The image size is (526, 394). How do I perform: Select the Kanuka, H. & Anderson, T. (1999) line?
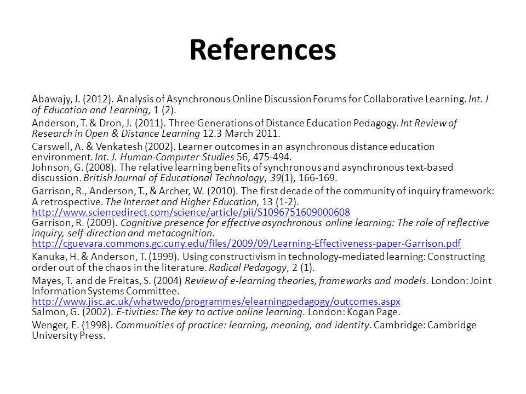pyautogui.click(x=258, y=257)
